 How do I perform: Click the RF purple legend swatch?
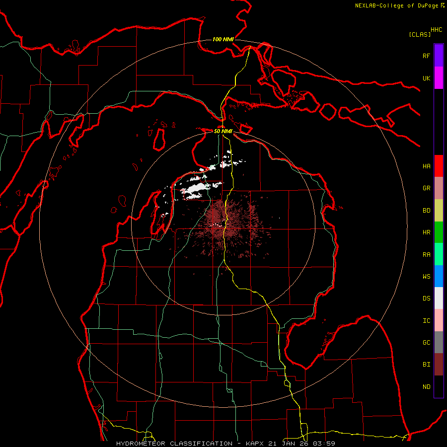439,56
